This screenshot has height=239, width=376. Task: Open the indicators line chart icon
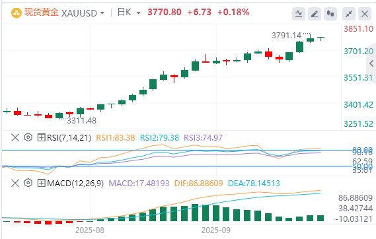click(299, 14)
